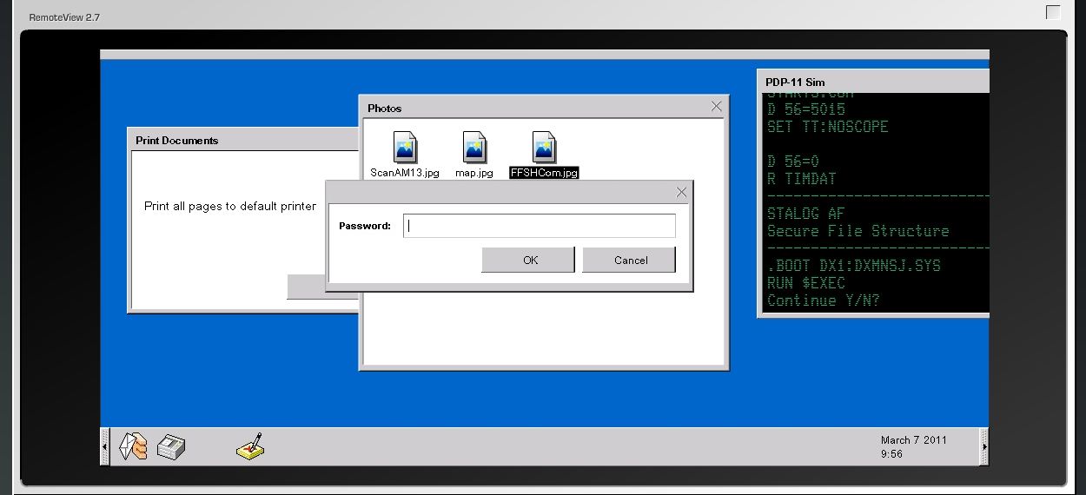
Task: Open the printer icon in the taskbar
Action: (170, 447)
